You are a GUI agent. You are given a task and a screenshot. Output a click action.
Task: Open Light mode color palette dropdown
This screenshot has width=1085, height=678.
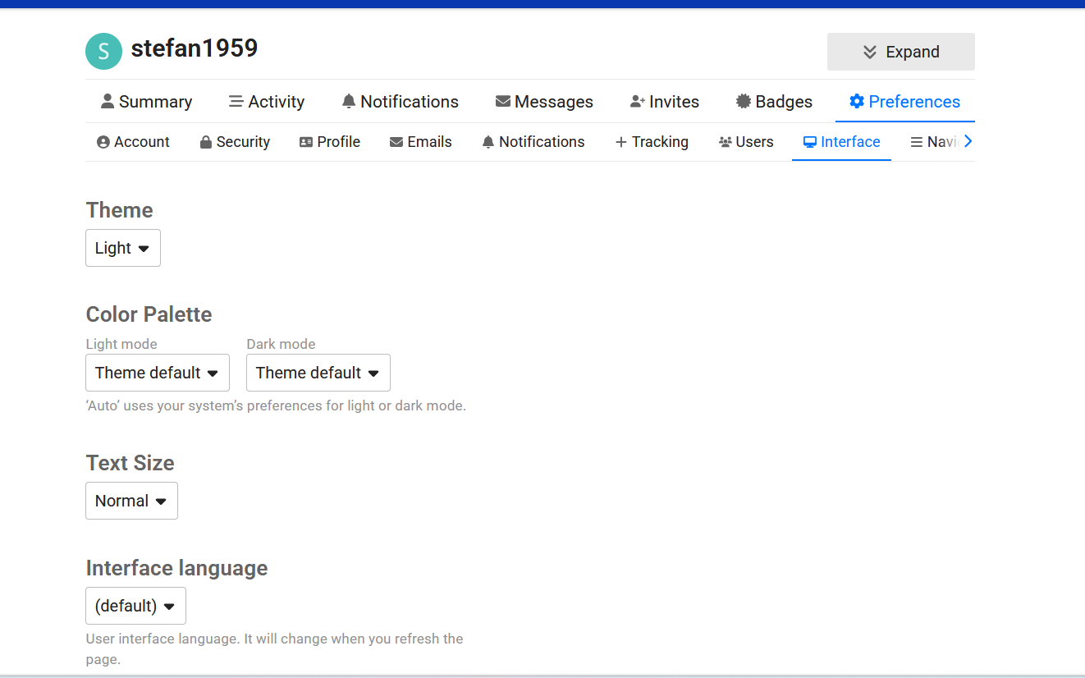pos(158,373)
